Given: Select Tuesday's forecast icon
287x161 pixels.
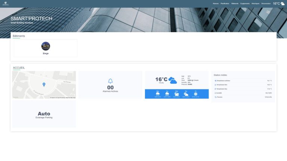Looking at the screenshot, I should click(x=167, y=94).
